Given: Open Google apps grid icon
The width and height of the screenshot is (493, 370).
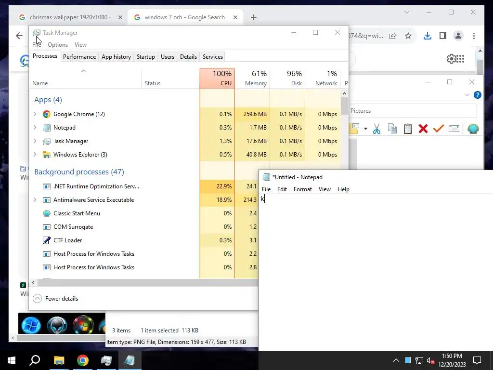Looking at the screenshot, I should pos(460,58).
